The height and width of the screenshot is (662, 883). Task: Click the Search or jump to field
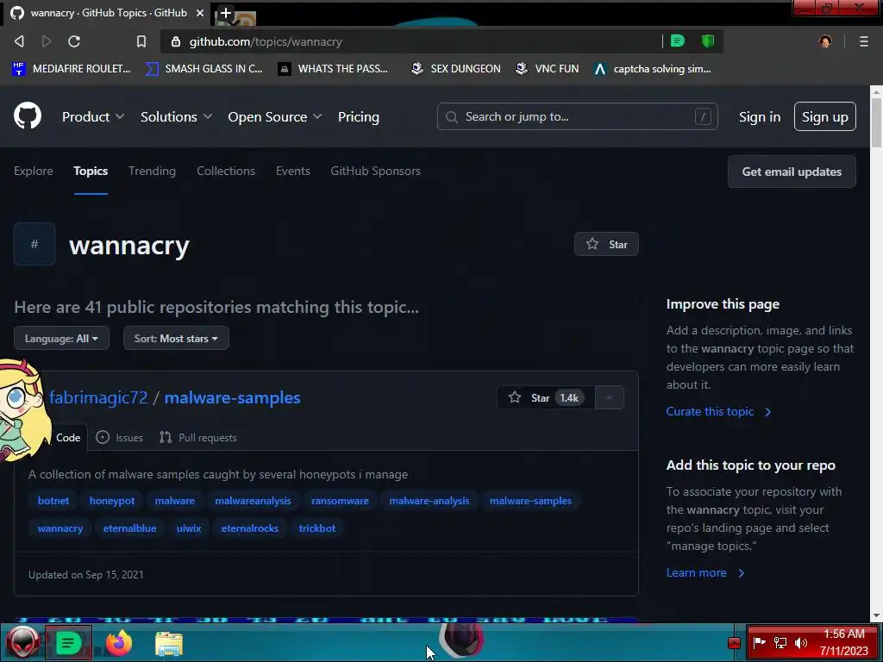point(577,116)
